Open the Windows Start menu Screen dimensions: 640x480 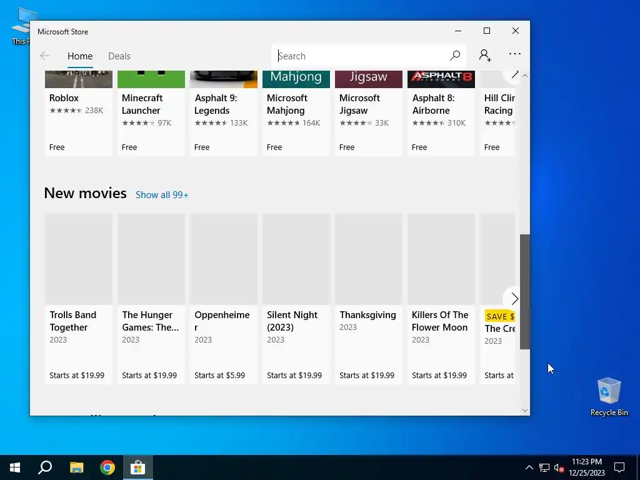tap(15, 467)
